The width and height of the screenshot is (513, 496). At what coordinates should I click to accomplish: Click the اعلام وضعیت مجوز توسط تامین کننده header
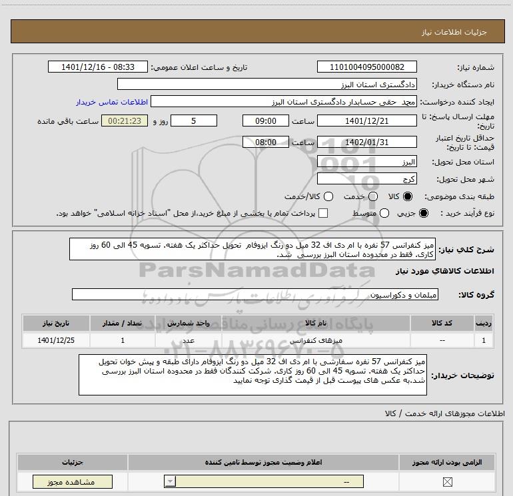[x=263, y=462]
